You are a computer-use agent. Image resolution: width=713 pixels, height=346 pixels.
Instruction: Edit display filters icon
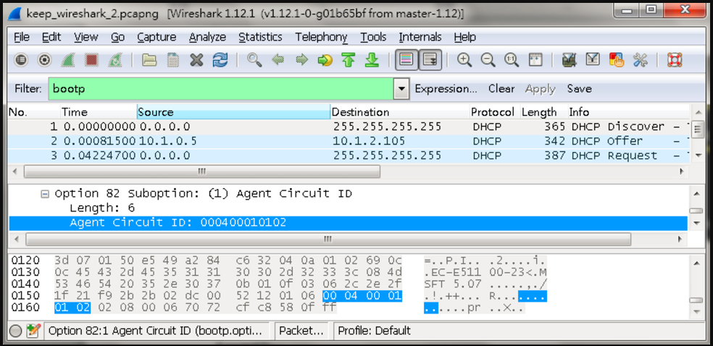(593, 60)
